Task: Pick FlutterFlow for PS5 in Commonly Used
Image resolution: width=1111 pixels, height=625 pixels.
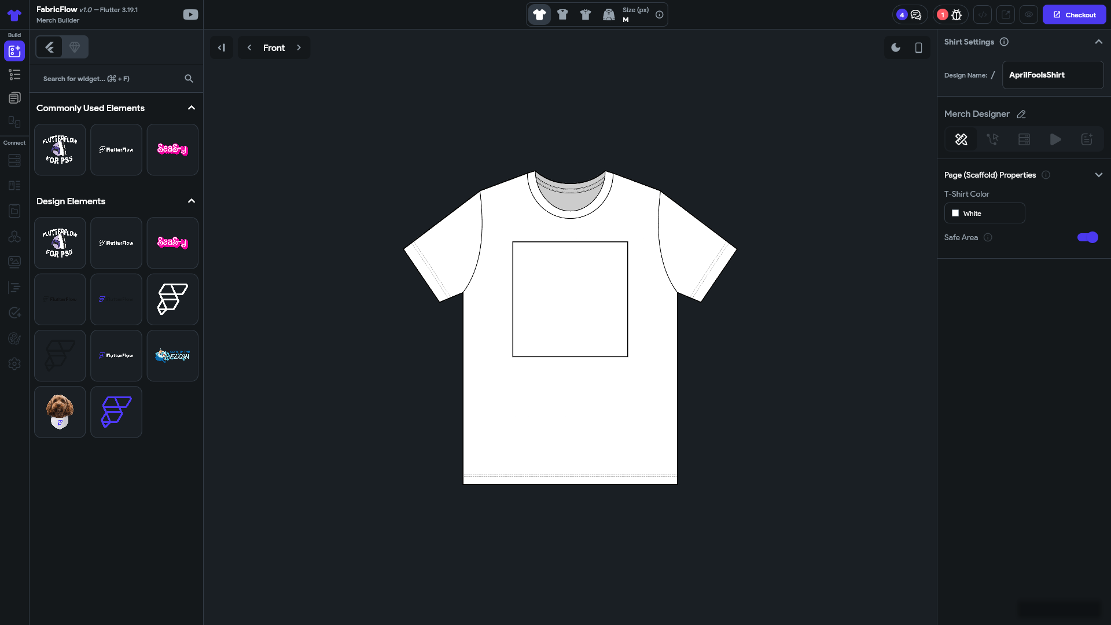Action: tap(60, 150)
